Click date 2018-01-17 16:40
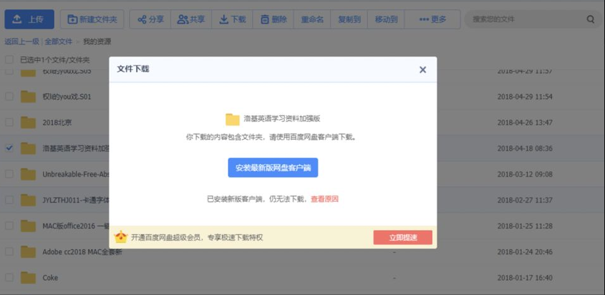The height and width of the screenshot is (295, 605). 525,277
